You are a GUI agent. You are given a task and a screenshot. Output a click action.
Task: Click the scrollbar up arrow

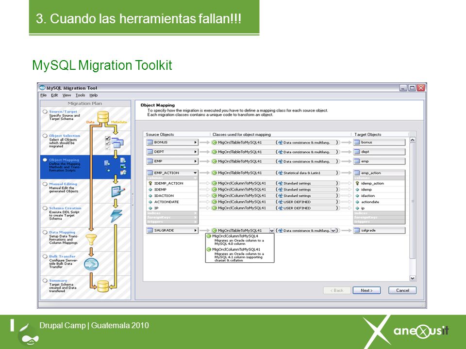pos(413,140)
